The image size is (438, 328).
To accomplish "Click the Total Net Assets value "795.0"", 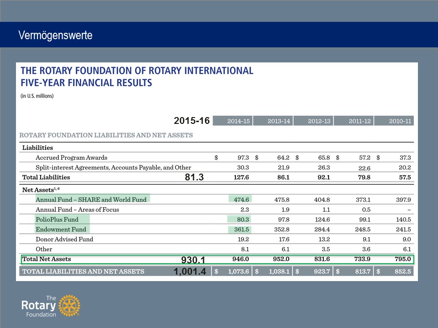I will click(x=403, y=259).
